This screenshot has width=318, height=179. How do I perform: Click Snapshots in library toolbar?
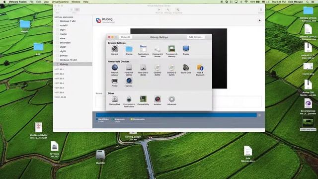coord(177,11)
